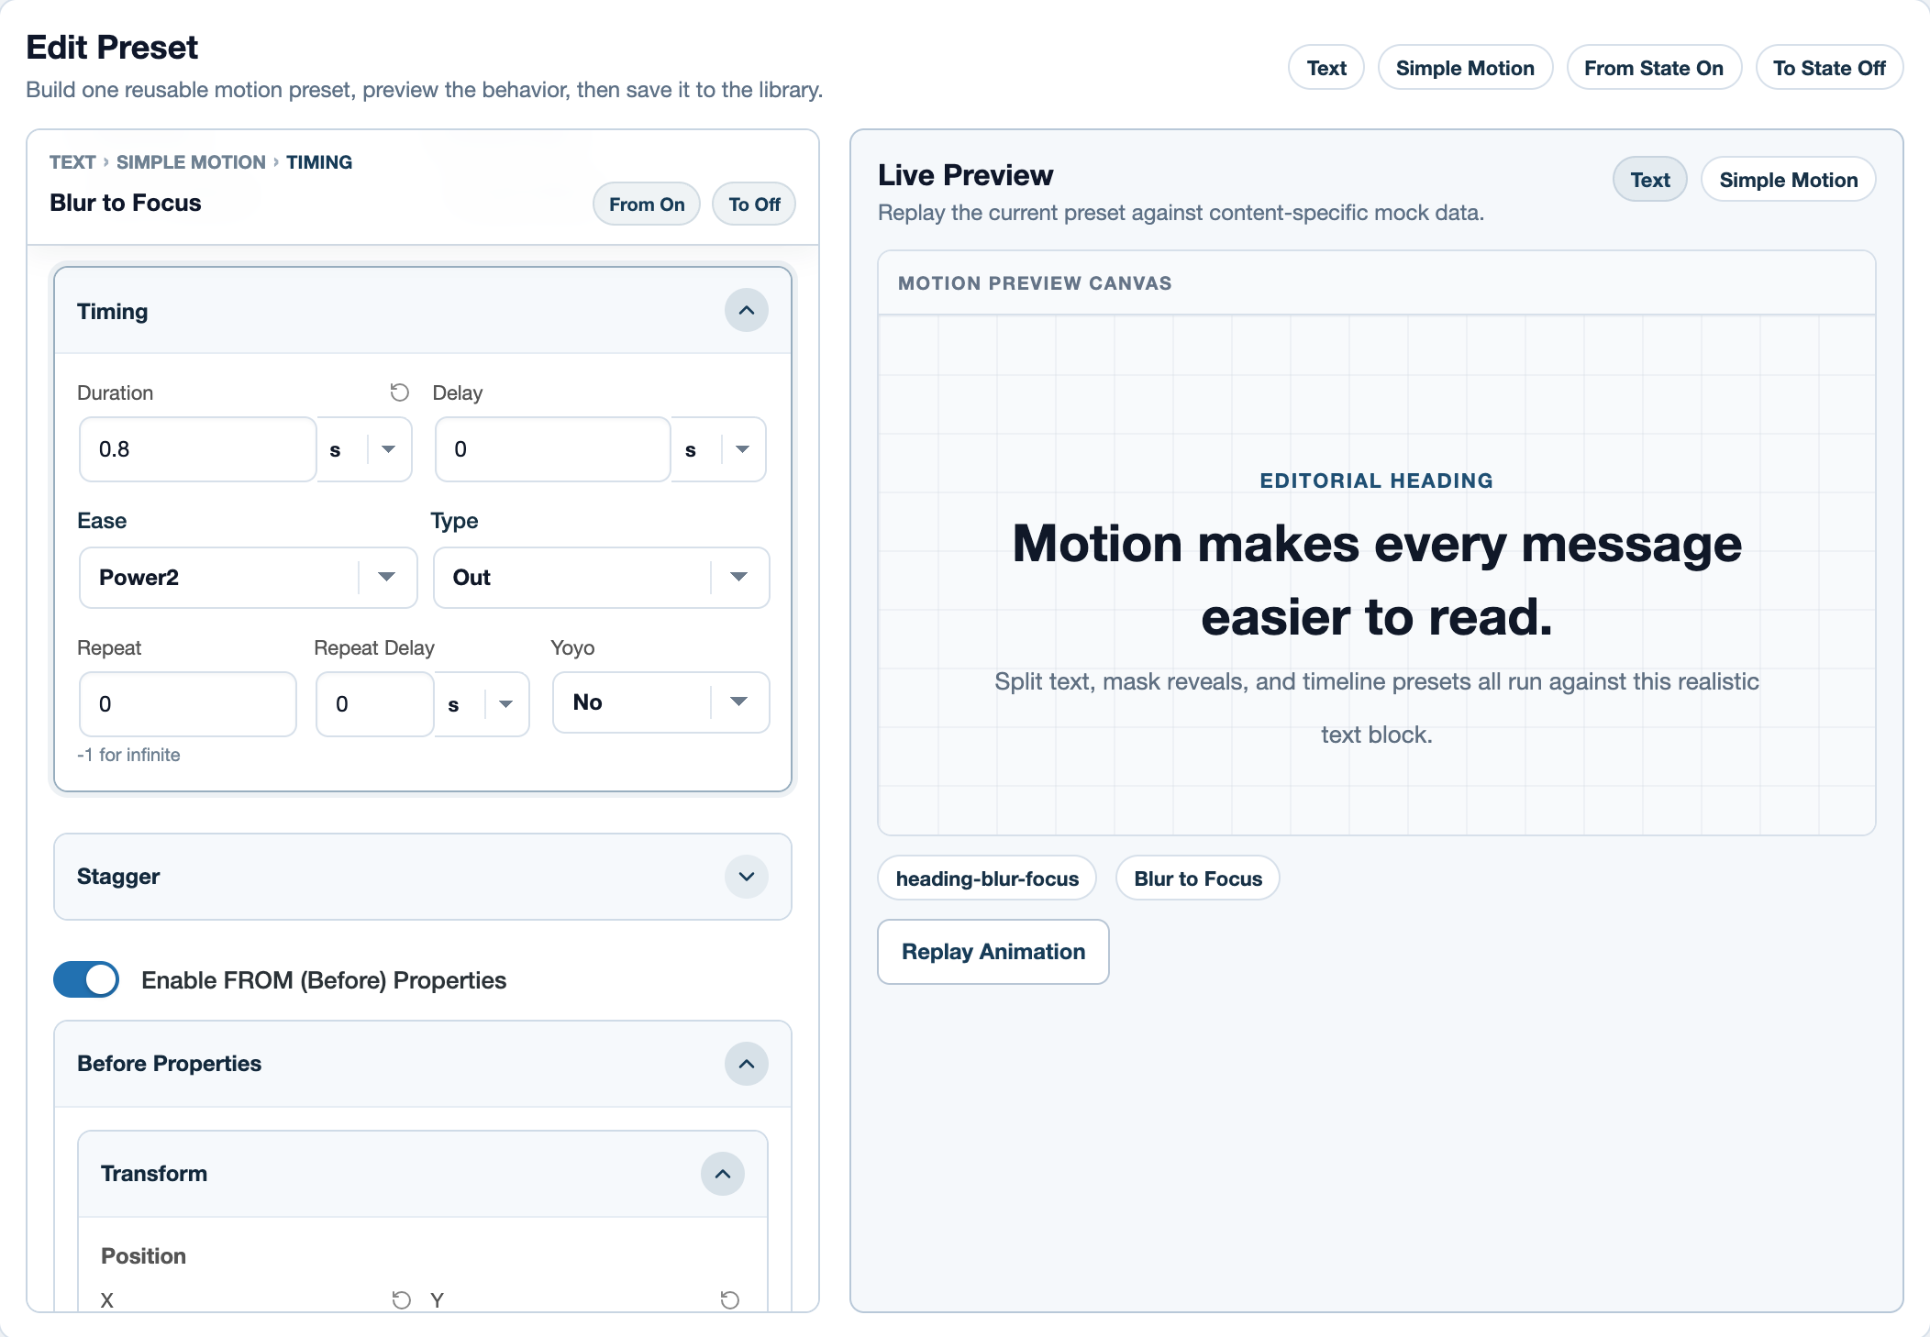This screenshot has width=1930, height=1337.
Task: Click the Repeat Delay input field
Action: 375,704
